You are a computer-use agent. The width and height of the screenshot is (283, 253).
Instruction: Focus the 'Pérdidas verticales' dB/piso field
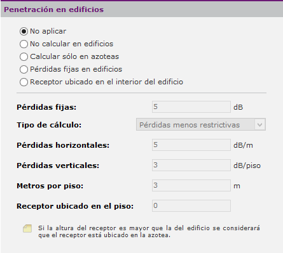tap(191, 165)
